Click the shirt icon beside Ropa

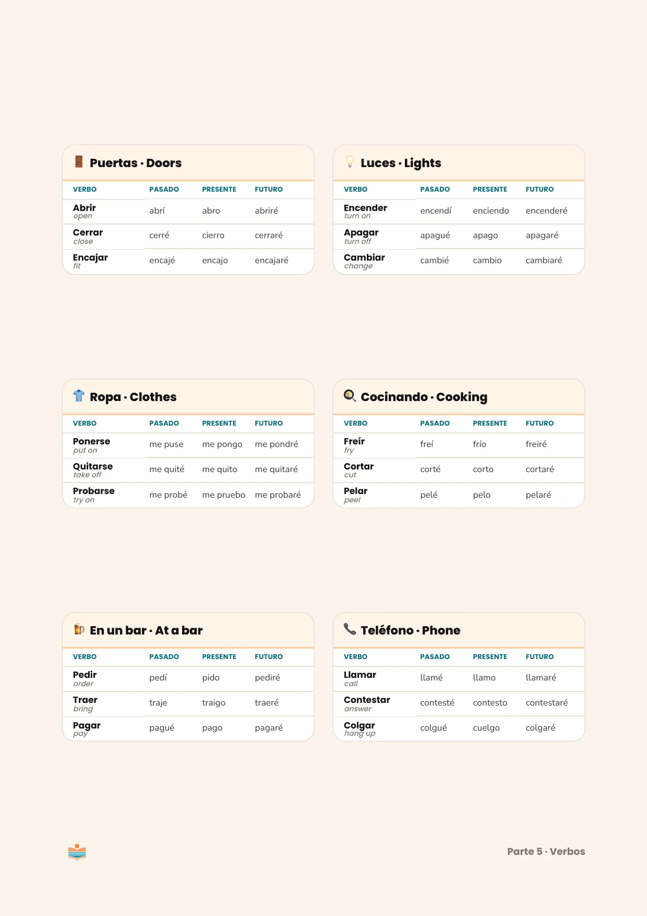coord(79,396)
